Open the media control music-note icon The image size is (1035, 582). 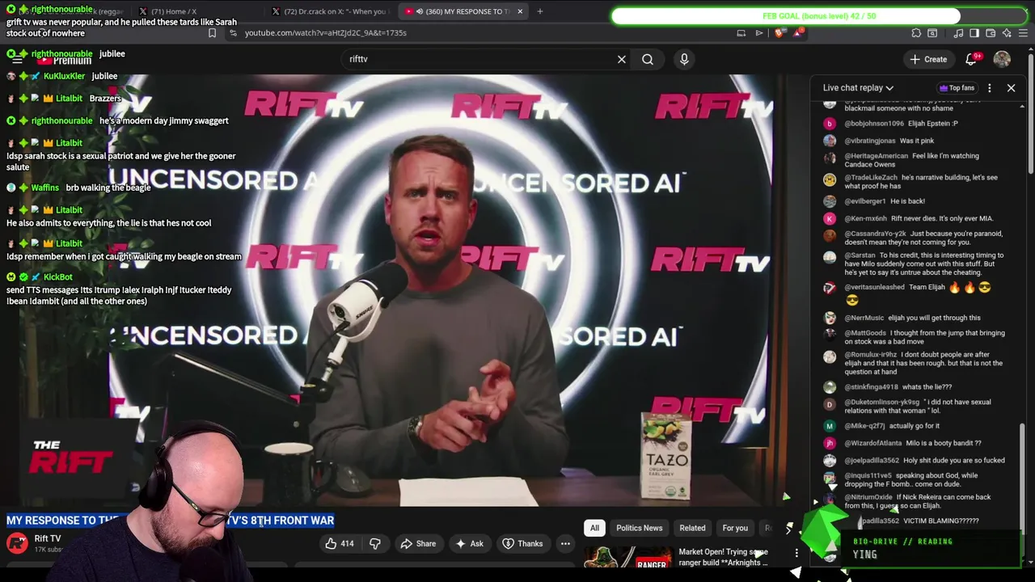958,33
